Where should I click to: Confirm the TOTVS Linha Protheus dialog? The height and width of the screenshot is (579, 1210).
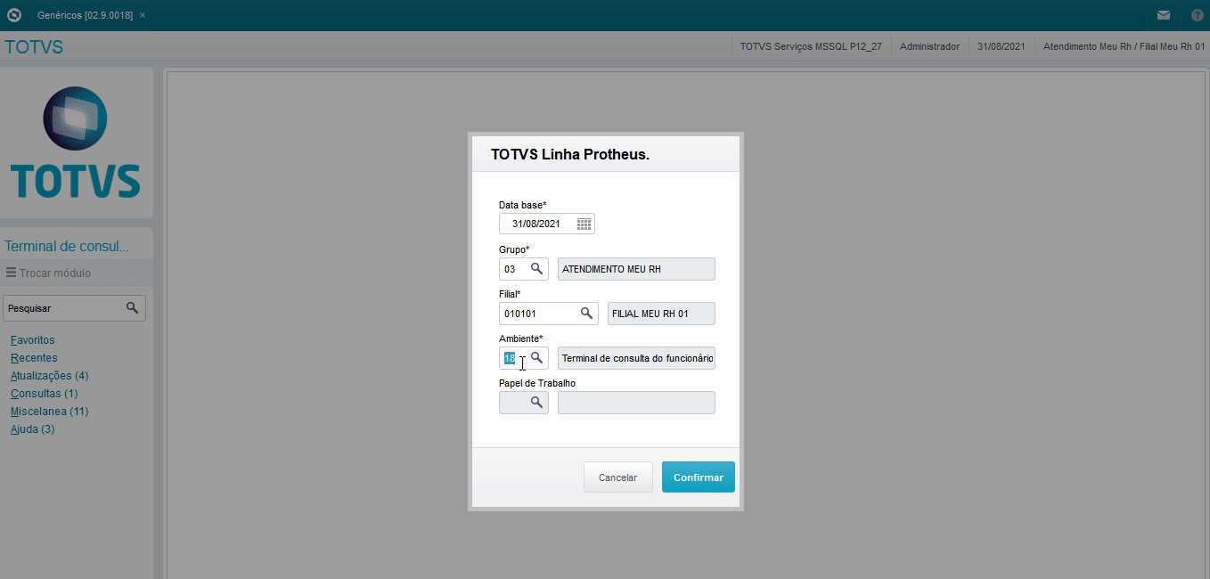click(x=699, y=477)
